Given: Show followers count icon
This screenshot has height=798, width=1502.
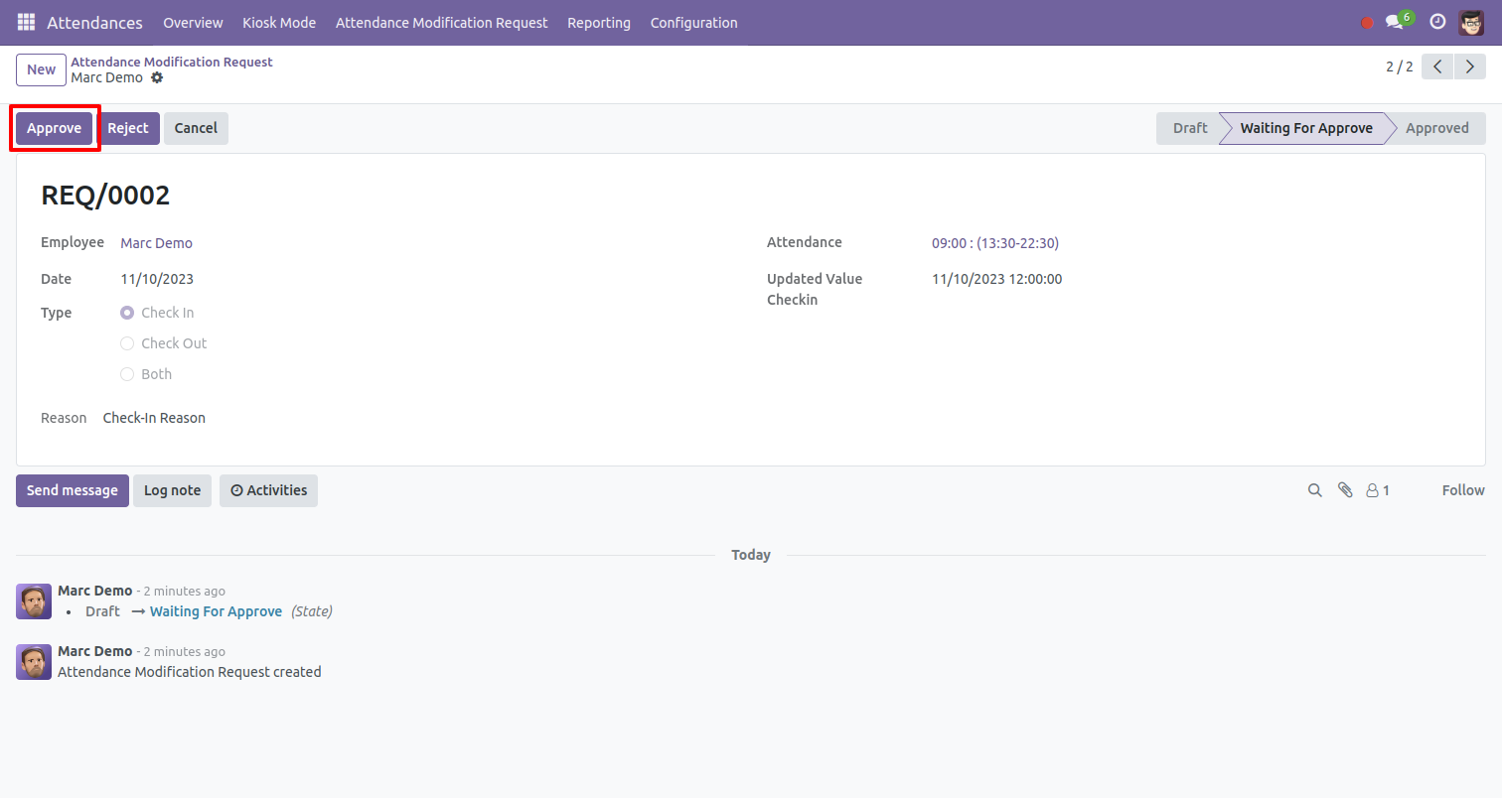Looking at the screenshot, I should [x=1378, y=490].
